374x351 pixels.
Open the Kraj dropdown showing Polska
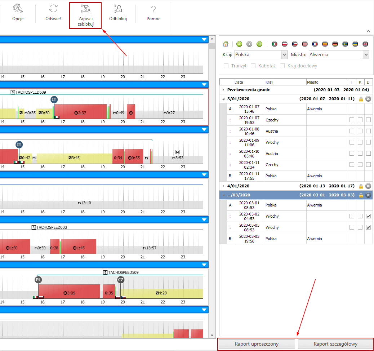click(284, 55)
